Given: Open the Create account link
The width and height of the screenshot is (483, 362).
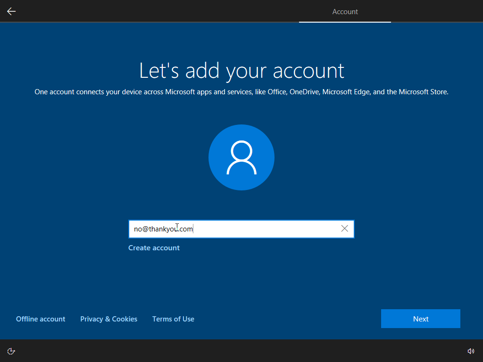Looking at the screenshot, I should 154,247.
